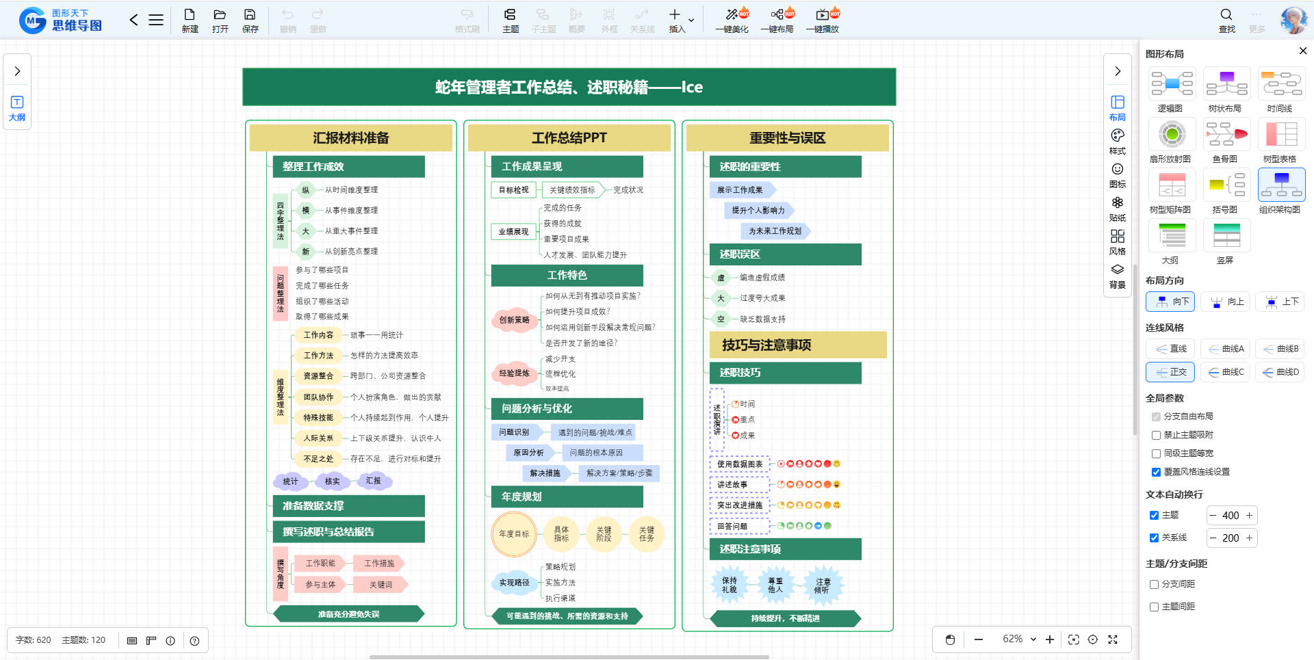Uncheck the 覆盖风格连线设置 checkbox
This screenshot has width=1314, height=660.
click(1156, 472)
